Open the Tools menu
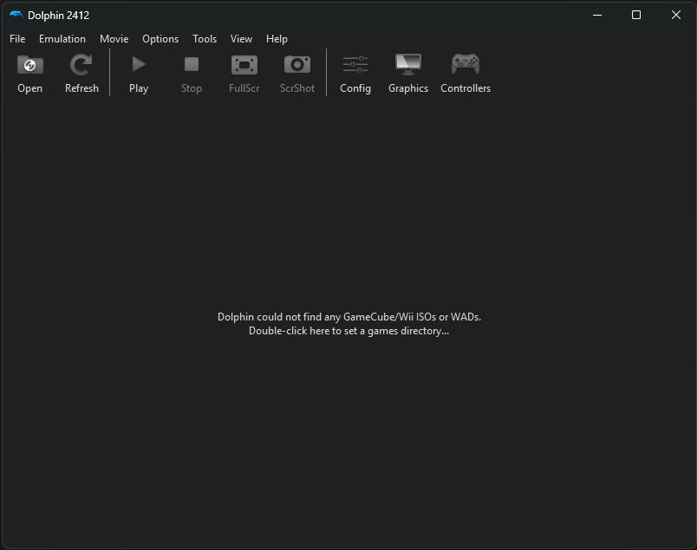Viewport: 697px width, 550px height. (x=205, y=39)
